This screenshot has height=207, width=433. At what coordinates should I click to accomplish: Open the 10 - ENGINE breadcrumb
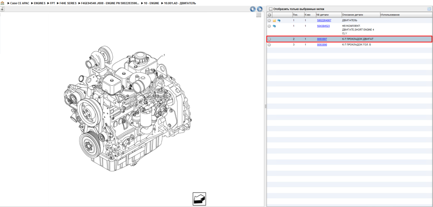pos(151,3)
